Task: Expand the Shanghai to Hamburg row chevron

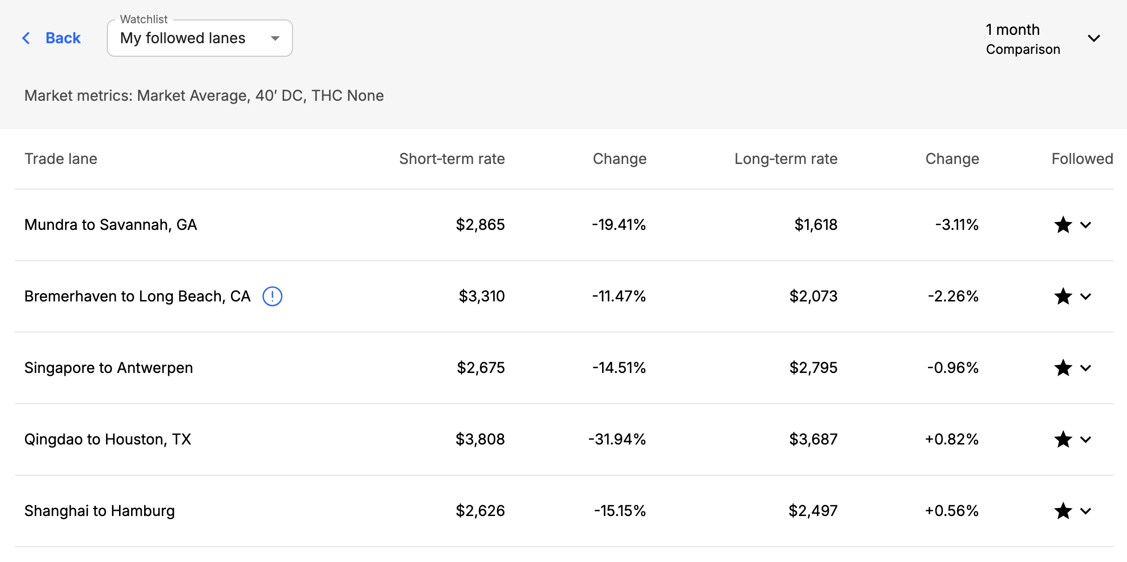Action: [1086, 511]
